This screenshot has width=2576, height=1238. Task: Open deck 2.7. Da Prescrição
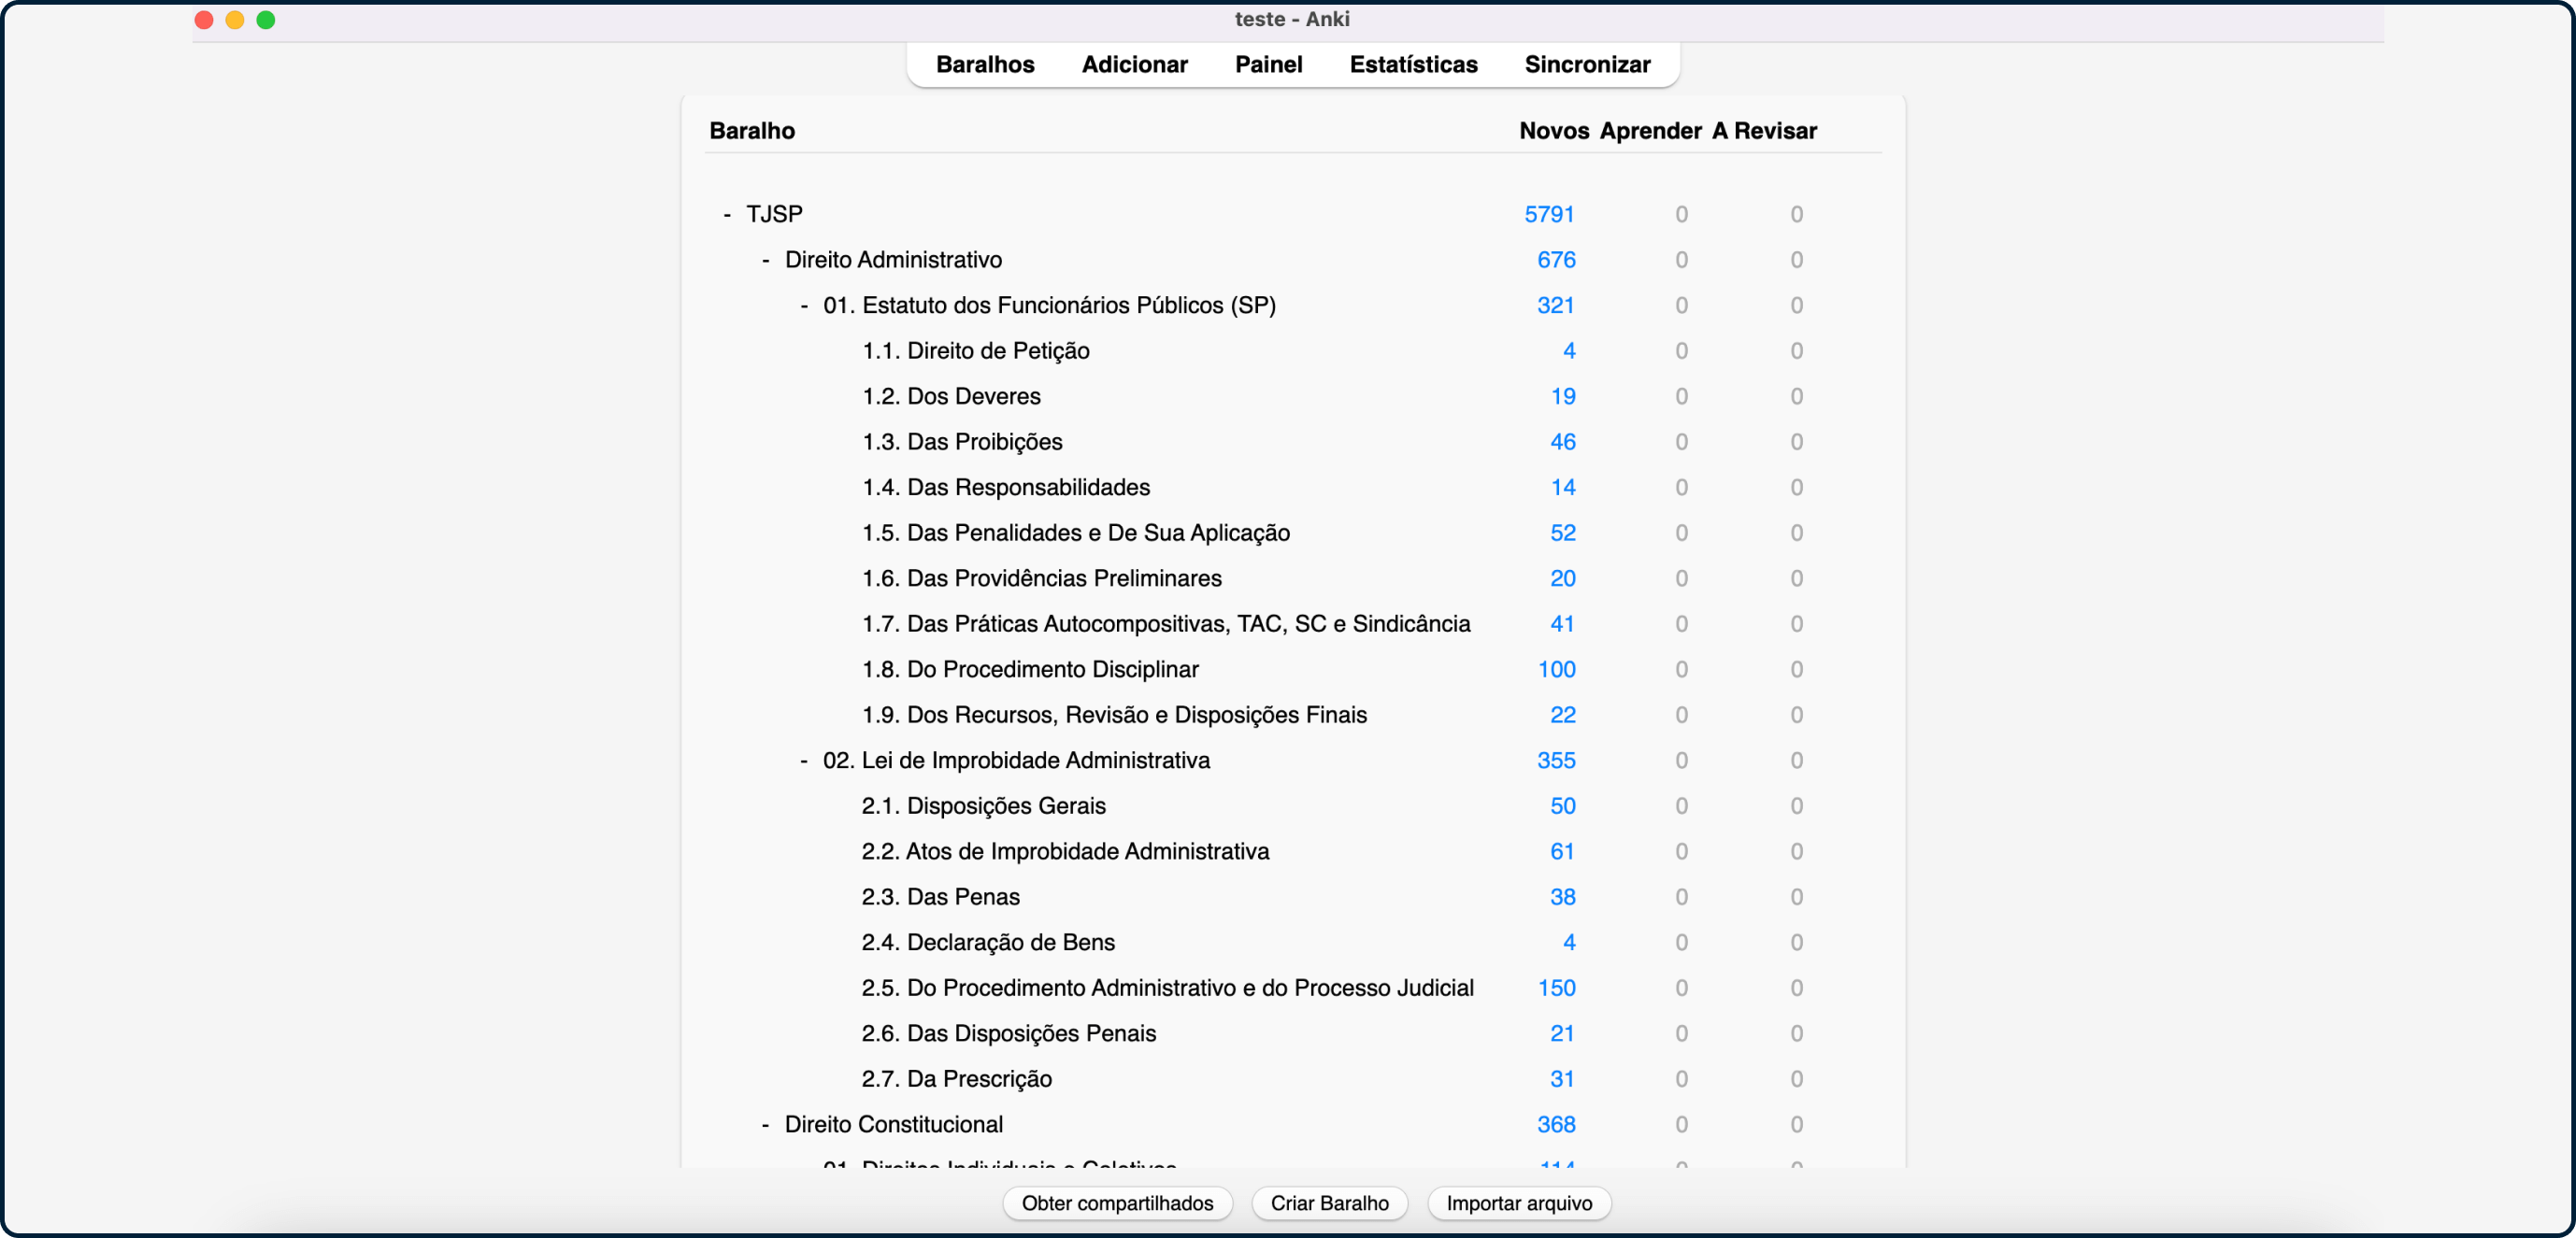(x=956, y=1079)
